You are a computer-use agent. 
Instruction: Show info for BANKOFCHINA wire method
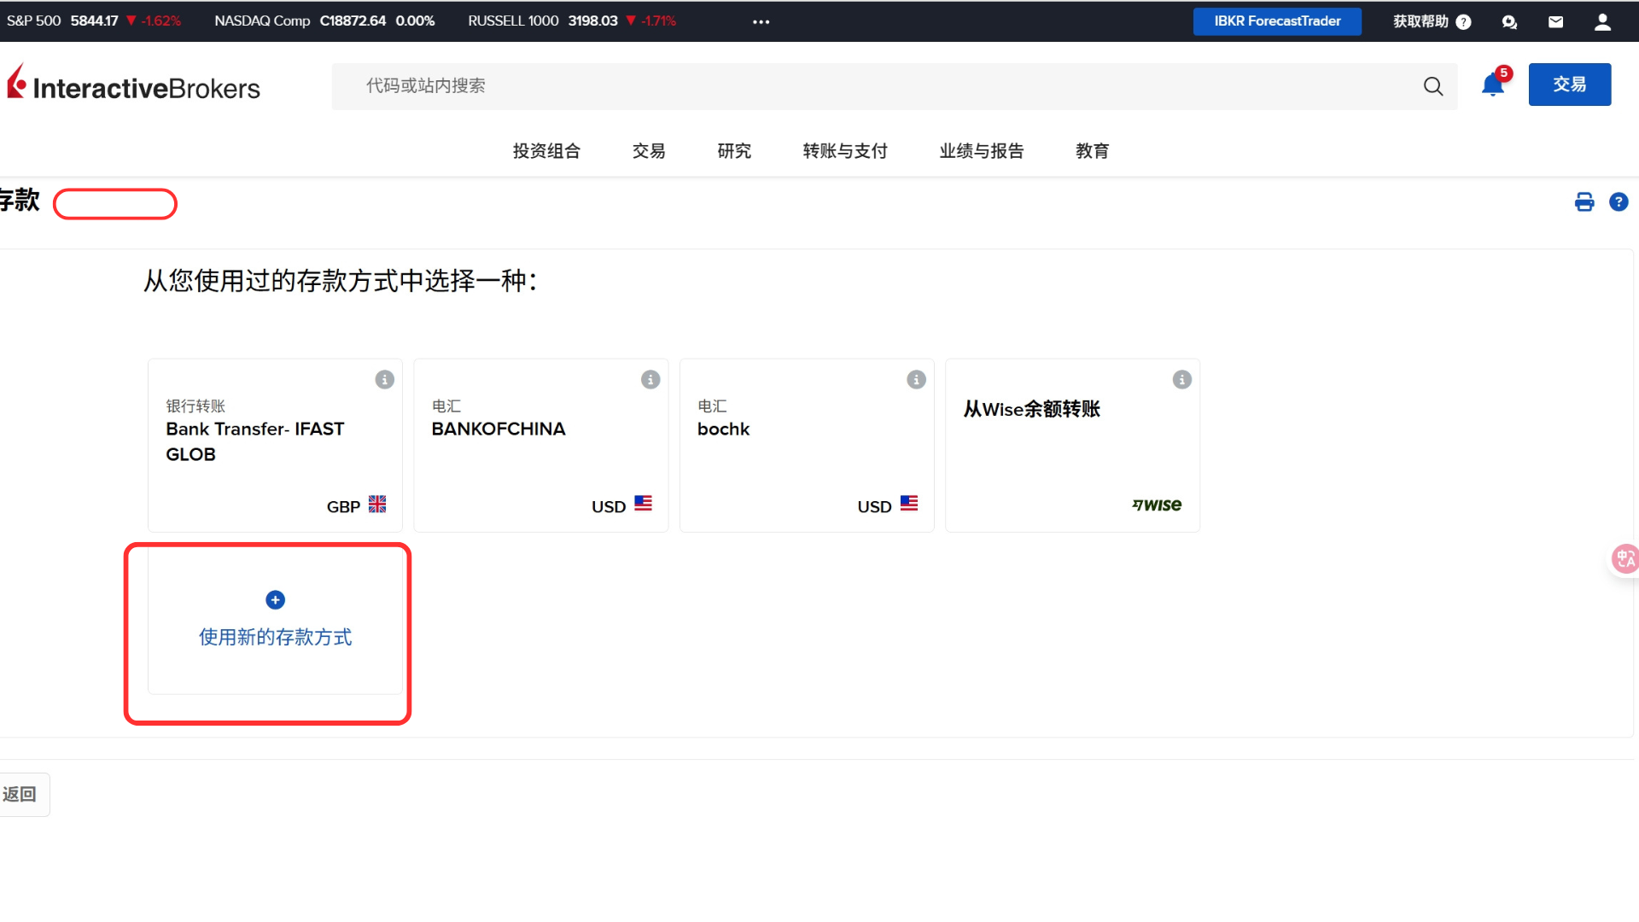coord(650,380)
